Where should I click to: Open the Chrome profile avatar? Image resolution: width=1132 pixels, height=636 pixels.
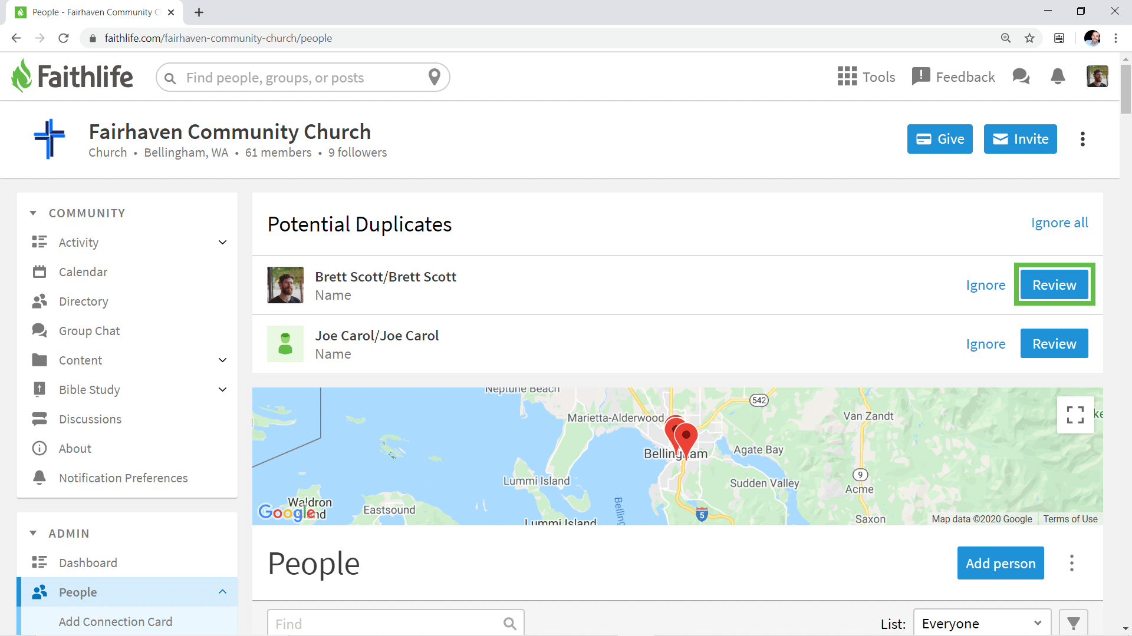[x=1092, y=38]
